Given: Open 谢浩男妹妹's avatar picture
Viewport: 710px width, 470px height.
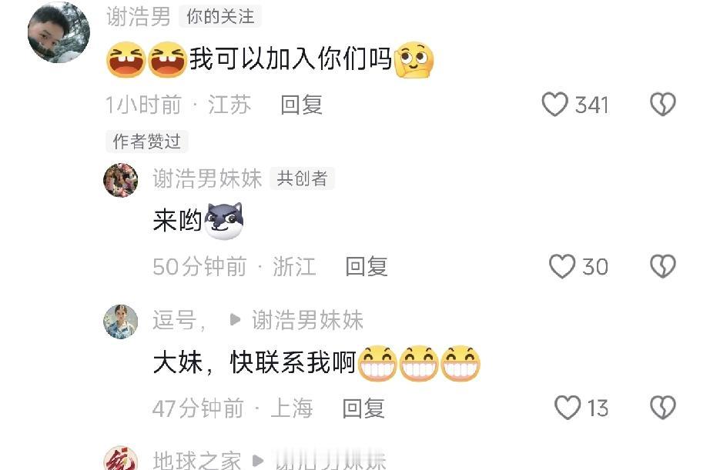Looking at the screenshot, I should [120, 180].
